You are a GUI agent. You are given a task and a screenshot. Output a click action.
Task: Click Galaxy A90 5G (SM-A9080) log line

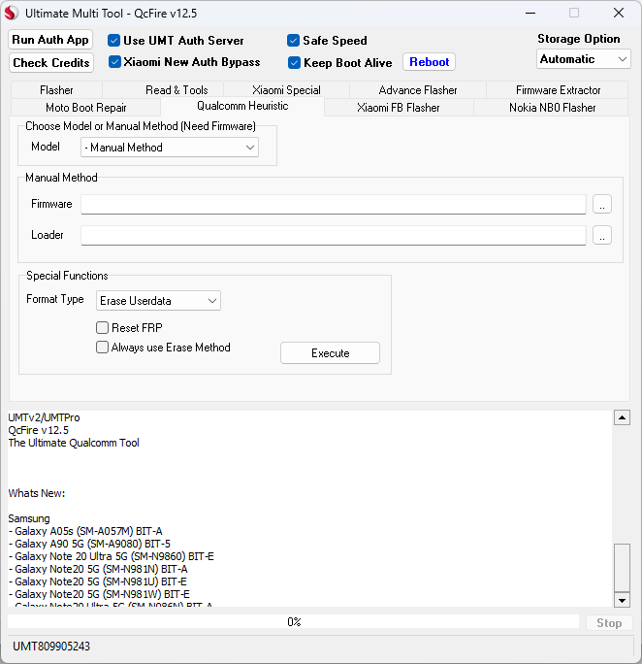[89, 544]
